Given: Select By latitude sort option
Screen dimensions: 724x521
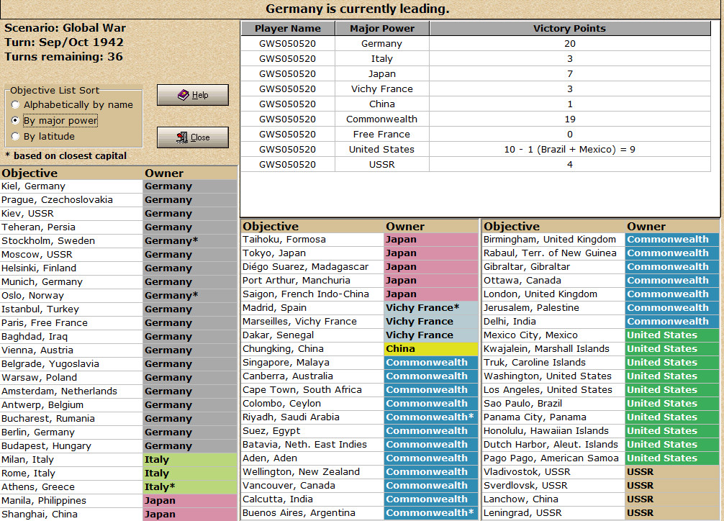Looking at the screenshot, I should 44,136.
